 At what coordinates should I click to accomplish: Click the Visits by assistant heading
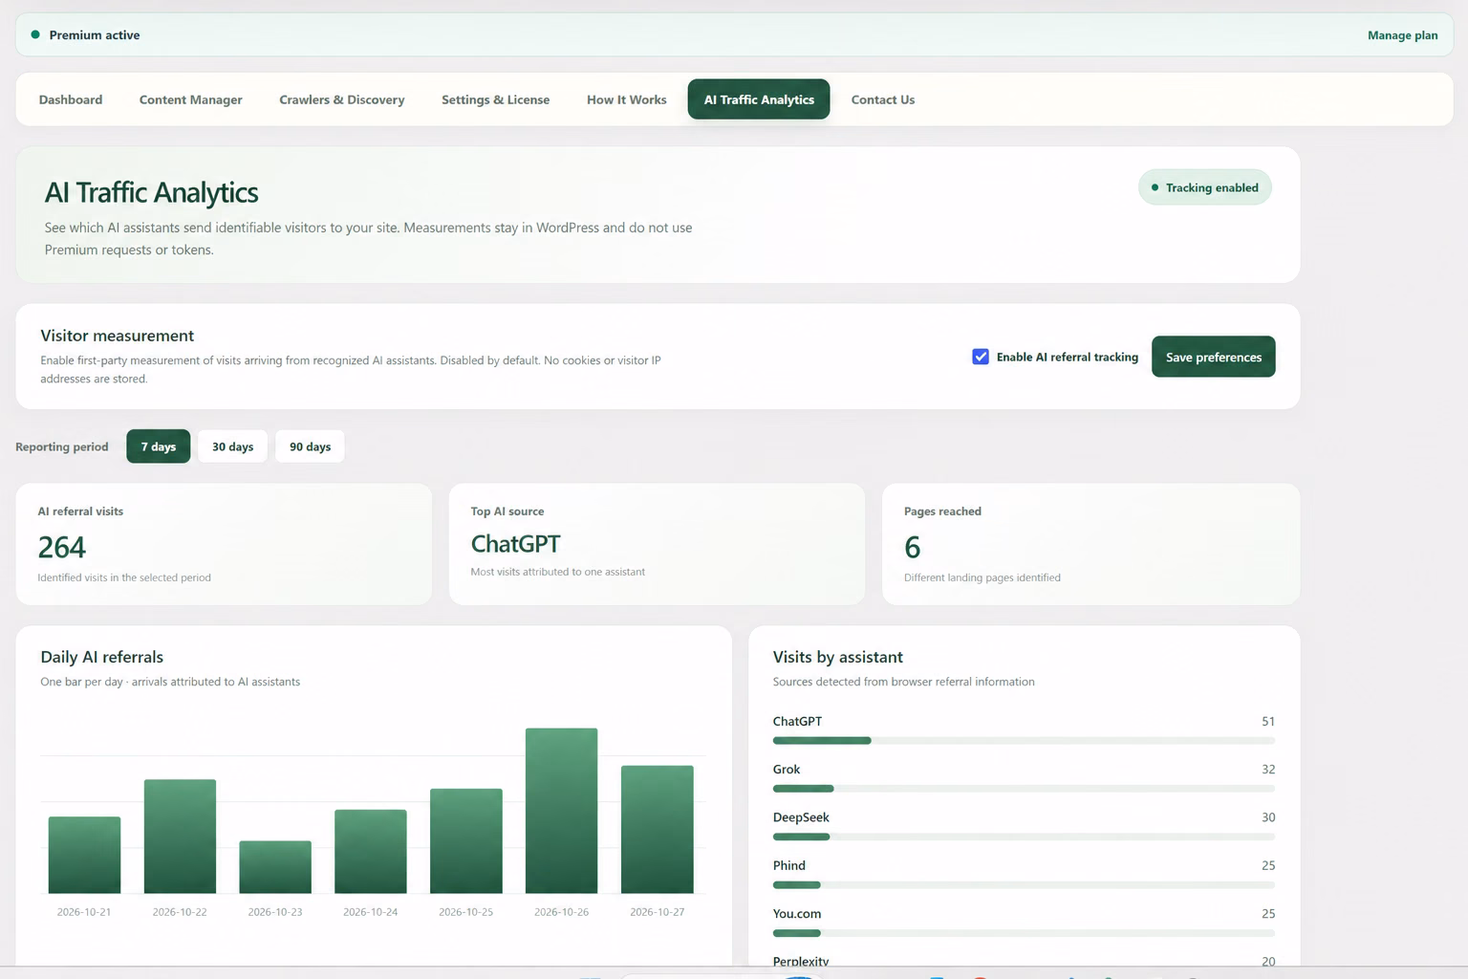coord(838,657)
